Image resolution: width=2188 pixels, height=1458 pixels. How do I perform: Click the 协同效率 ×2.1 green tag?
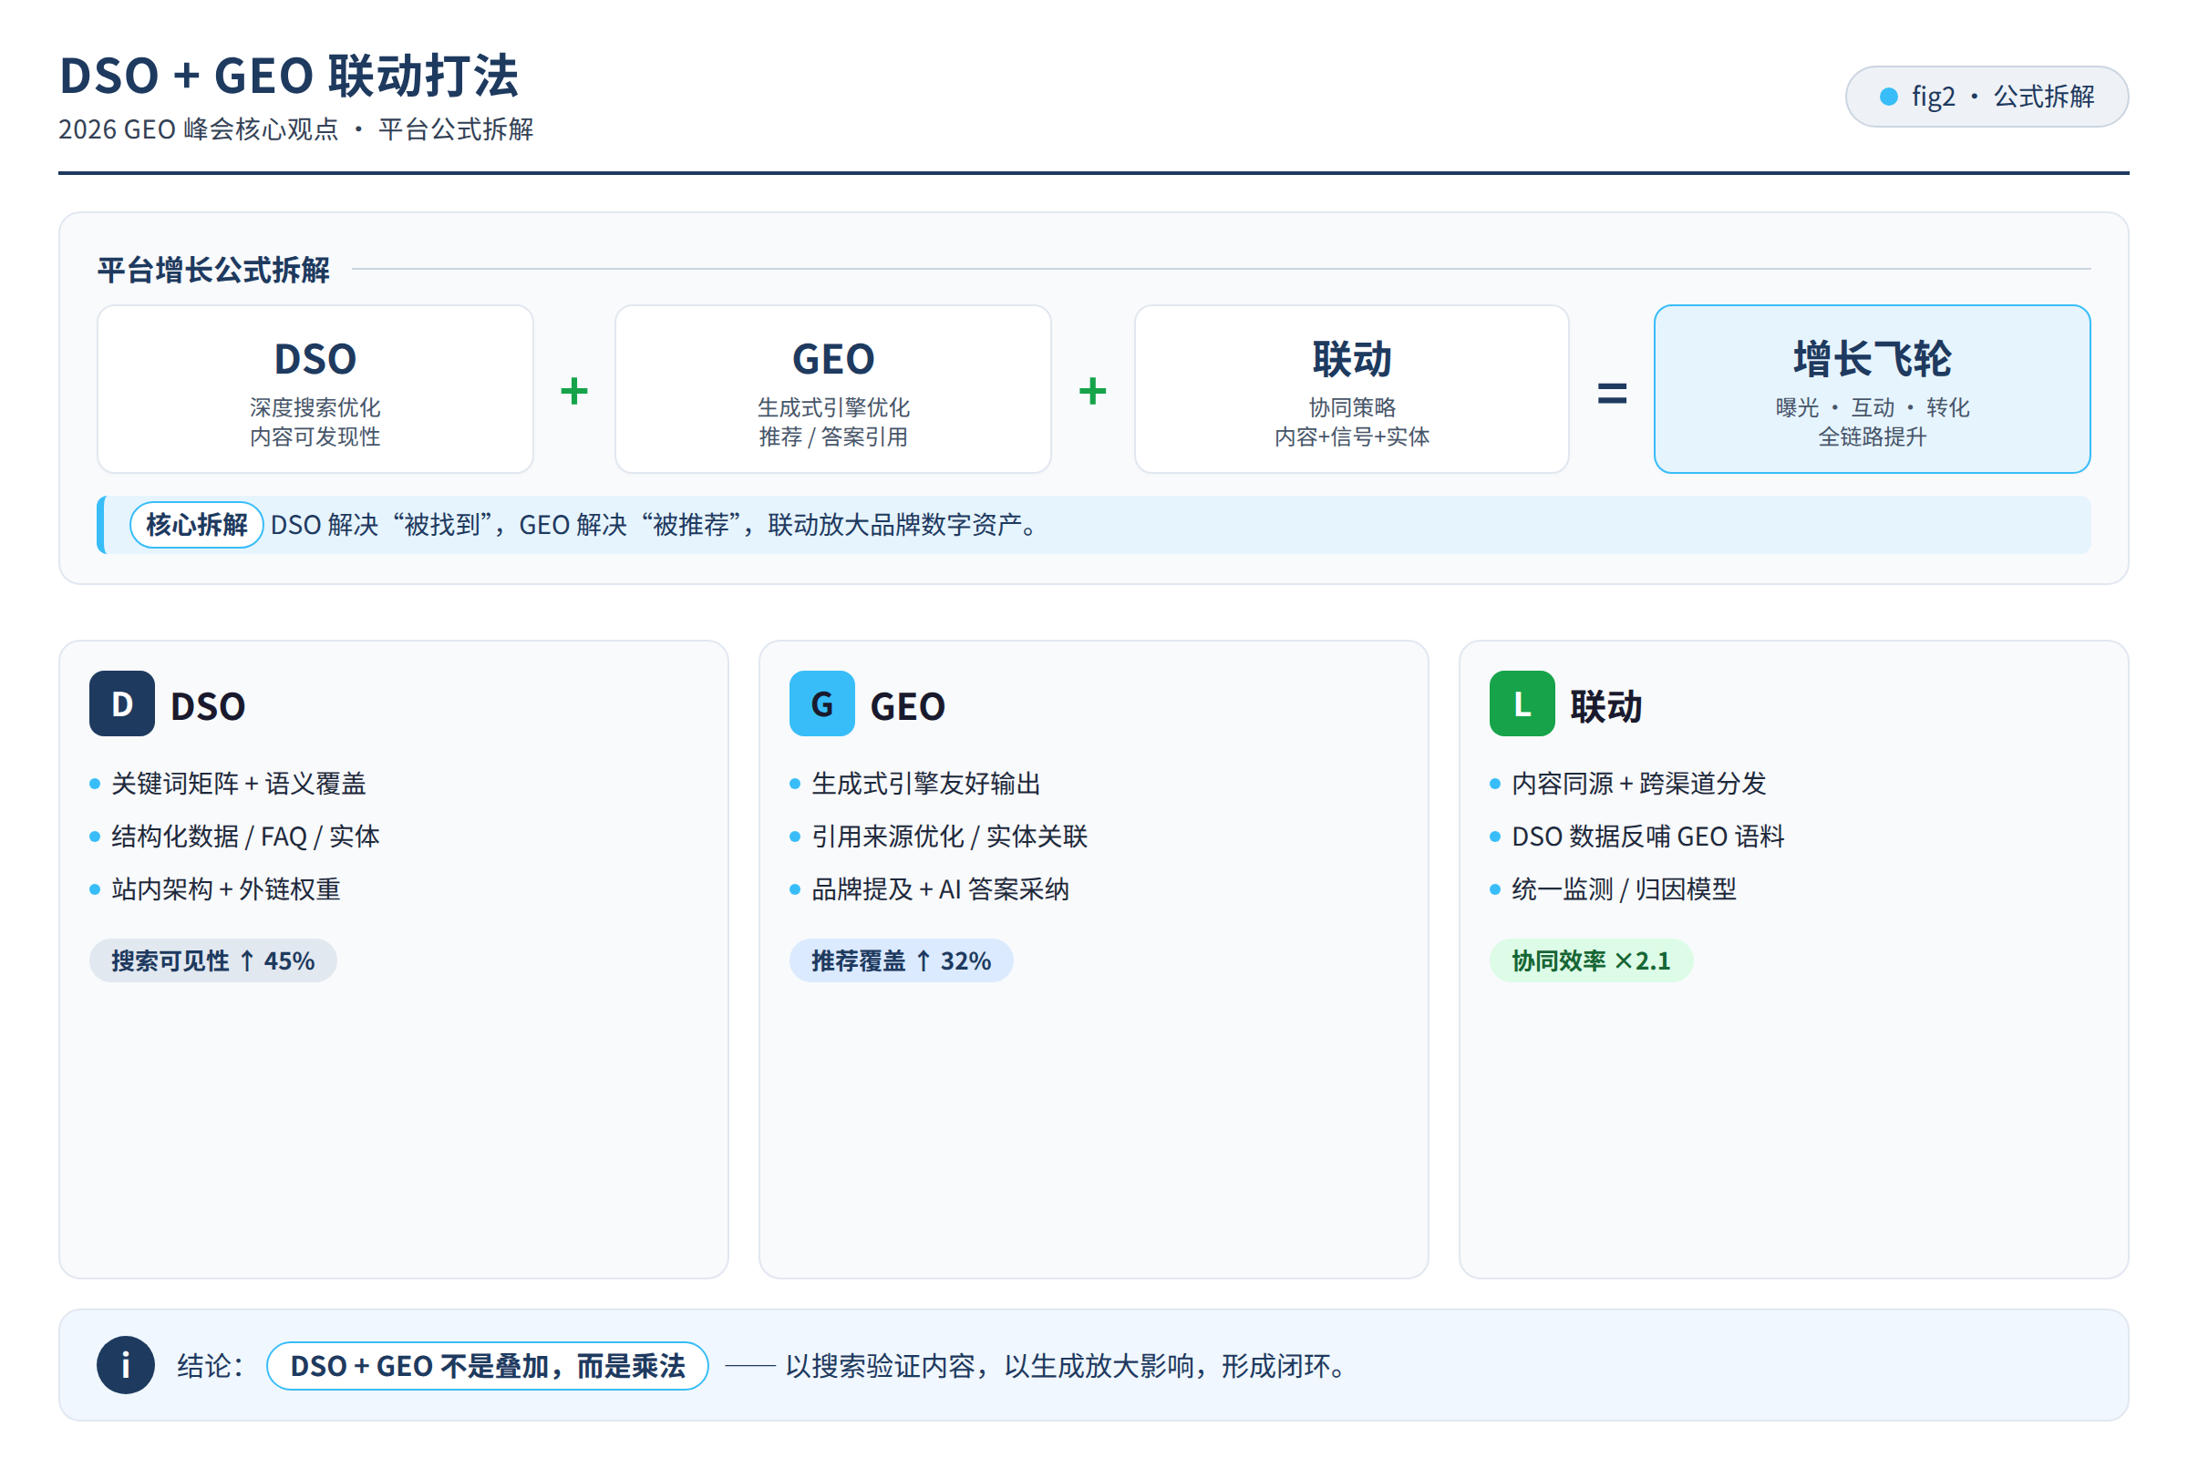1591,960
